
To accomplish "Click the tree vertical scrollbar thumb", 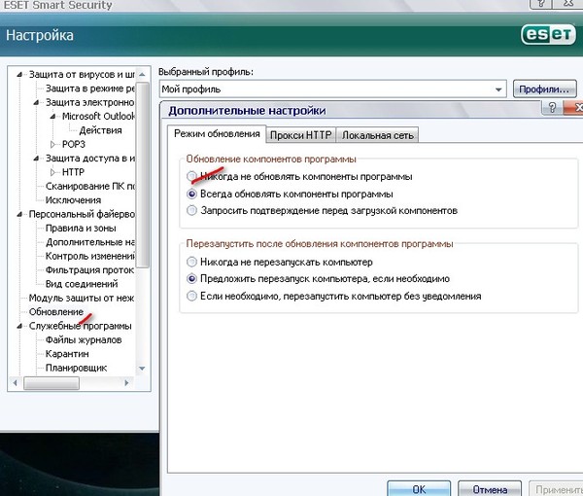I will coord(143,174).
